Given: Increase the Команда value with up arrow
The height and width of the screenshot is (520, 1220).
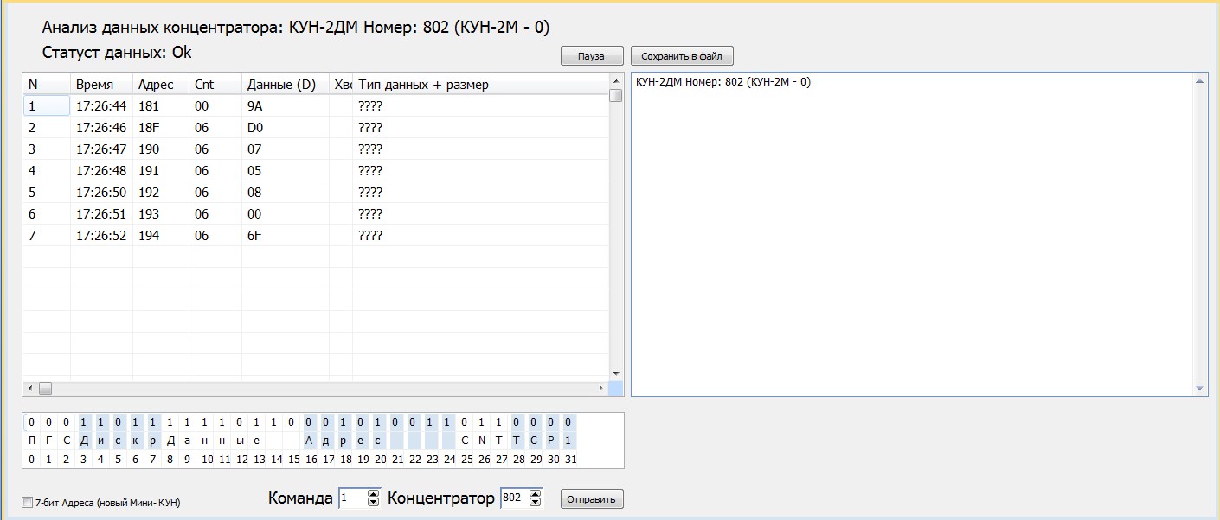Looking at the screenshot, I should tap(374, 494).
